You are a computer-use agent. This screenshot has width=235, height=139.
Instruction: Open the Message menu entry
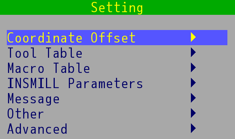pyautogui.click(x=117, y=98)
